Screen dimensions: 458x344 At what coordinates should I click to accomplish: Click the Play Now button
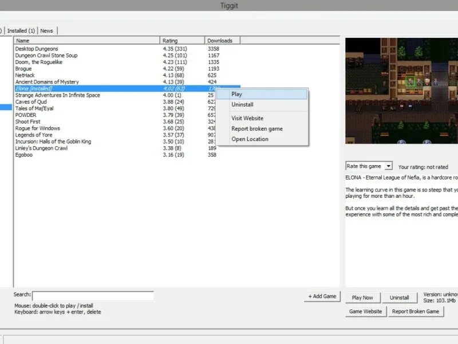pyautogui.click(x=362, y=298)
